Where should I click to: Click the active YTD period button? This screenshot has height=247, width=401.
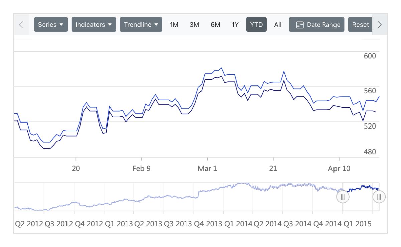(x=256, y=25)
